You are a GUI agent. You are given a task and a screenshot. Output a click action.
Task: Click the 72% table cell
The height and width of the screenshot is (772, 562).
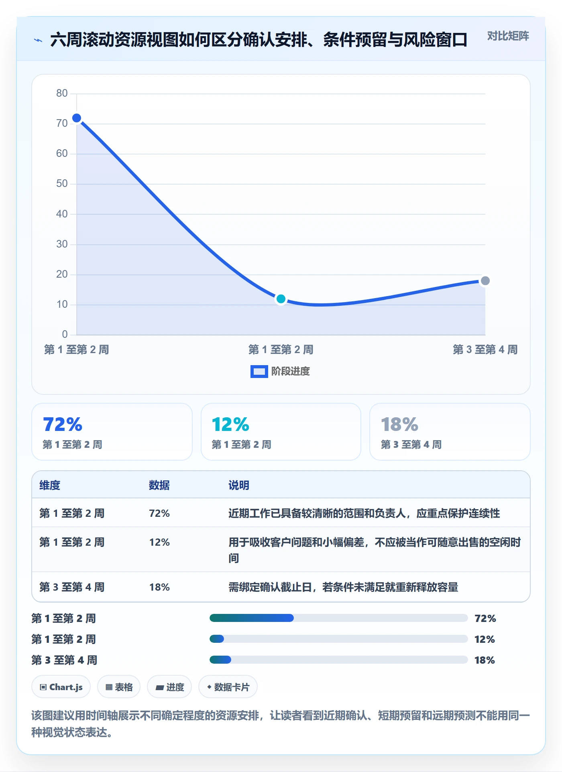point(159,513)
